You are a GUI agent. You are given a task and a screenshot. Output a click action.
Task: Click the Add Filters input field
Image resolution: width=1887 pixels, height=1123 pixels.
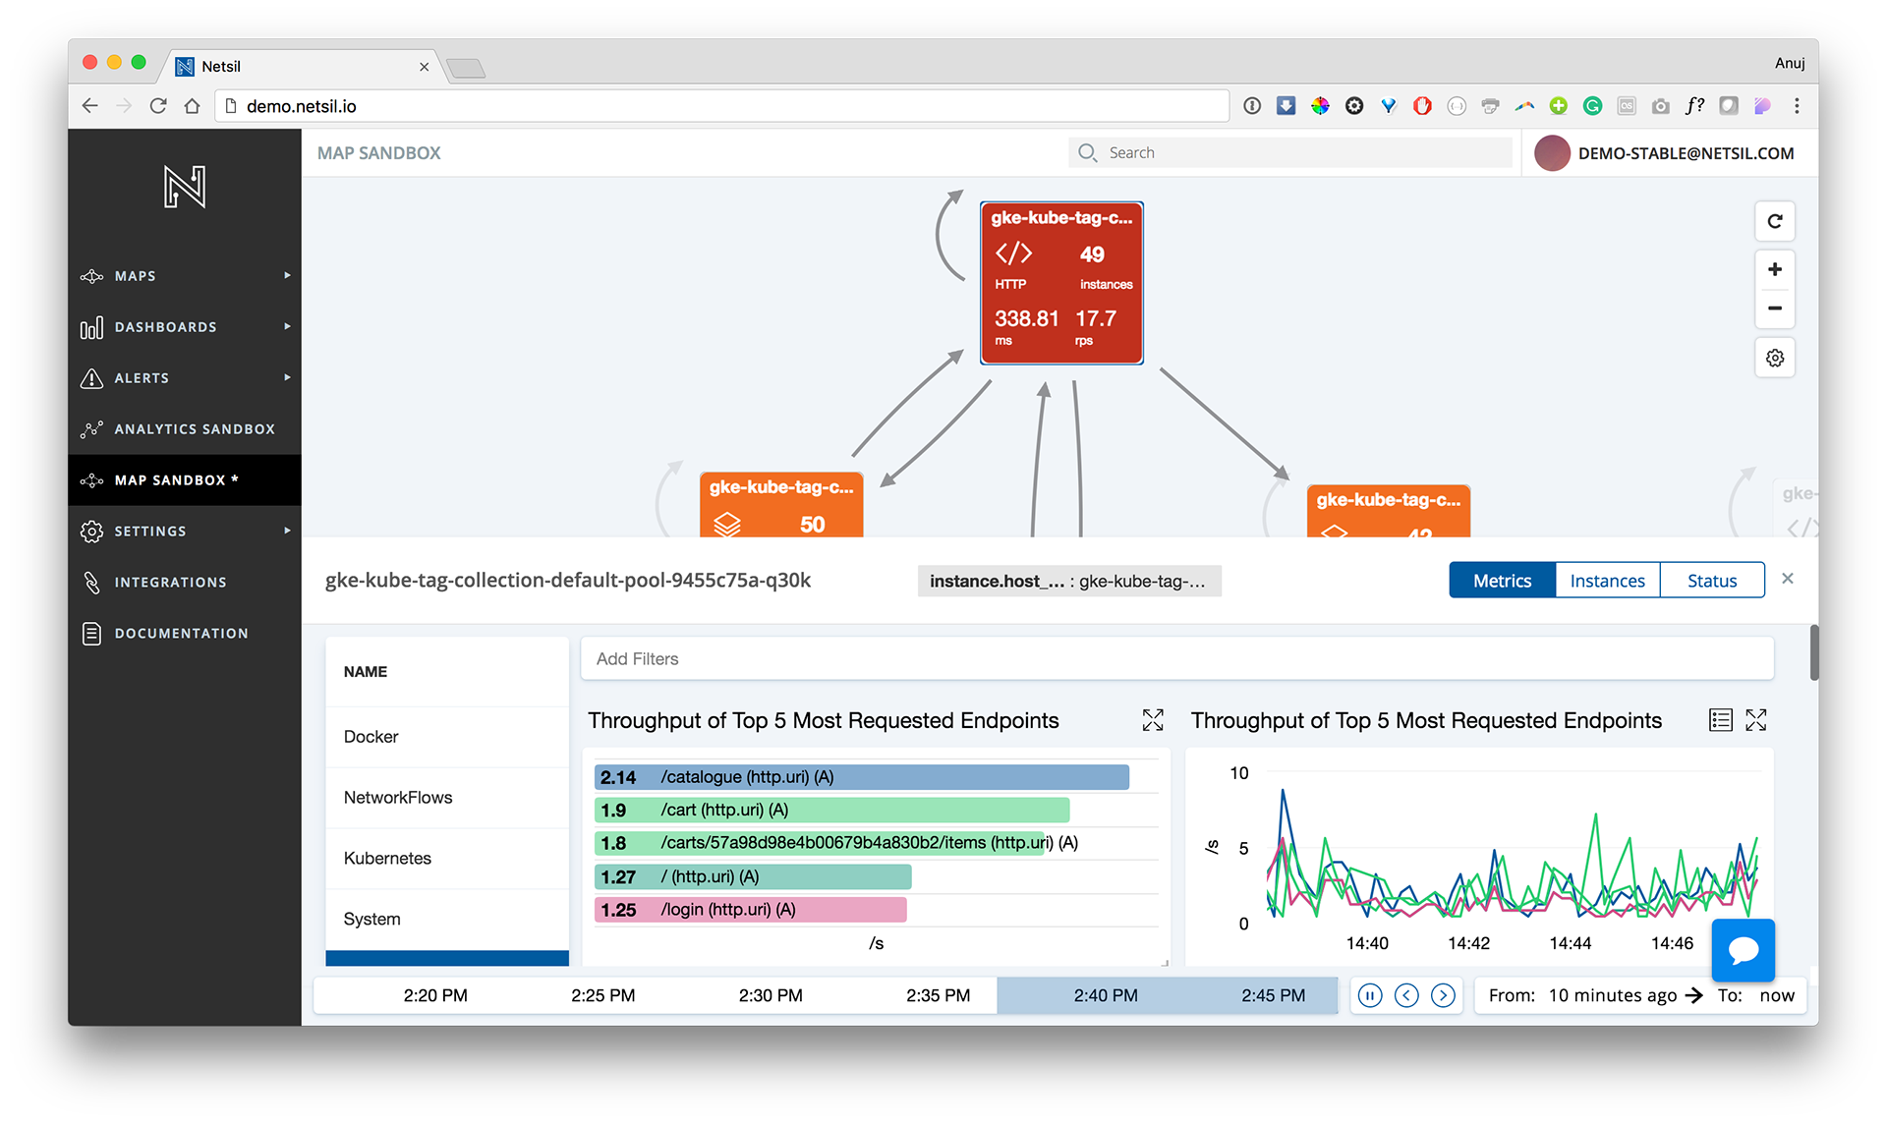tap(1175, 659)
